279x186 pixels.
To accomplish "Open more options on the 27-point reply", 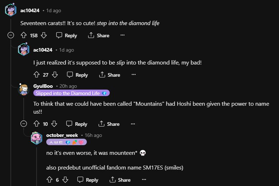I will coord(133,75).
